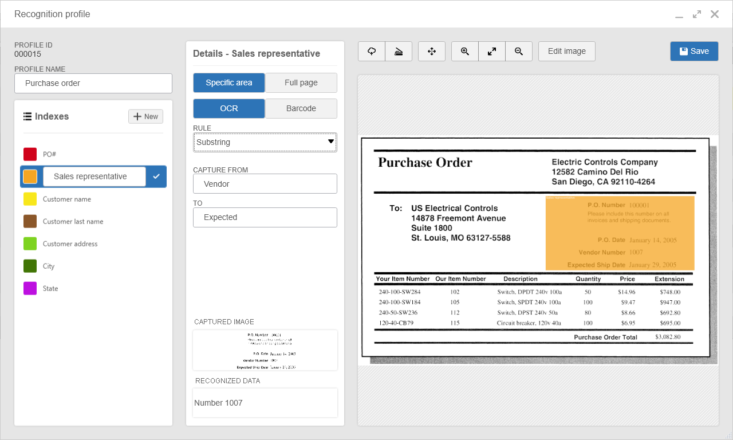Image resolution: width=733 pixels, height=440 pixels.
Task: Click the red PO# color swatch
Action: click(30, 154)
